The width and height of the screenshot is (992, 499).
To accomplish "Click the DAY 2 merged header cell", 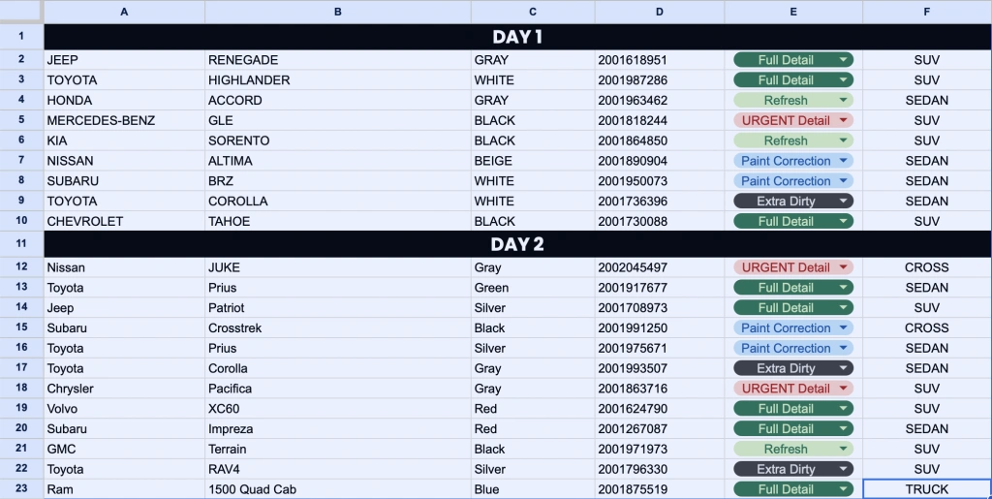I will [517, 244].
